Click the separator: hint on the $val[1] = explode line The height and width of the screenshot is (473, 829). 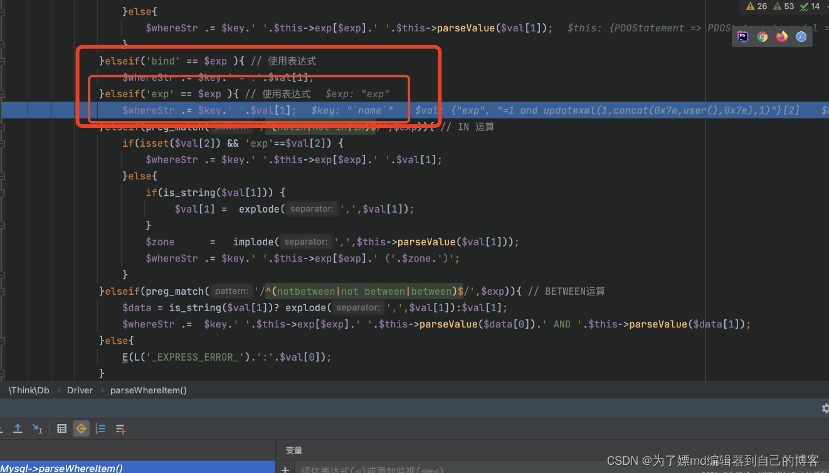point(312,209)
